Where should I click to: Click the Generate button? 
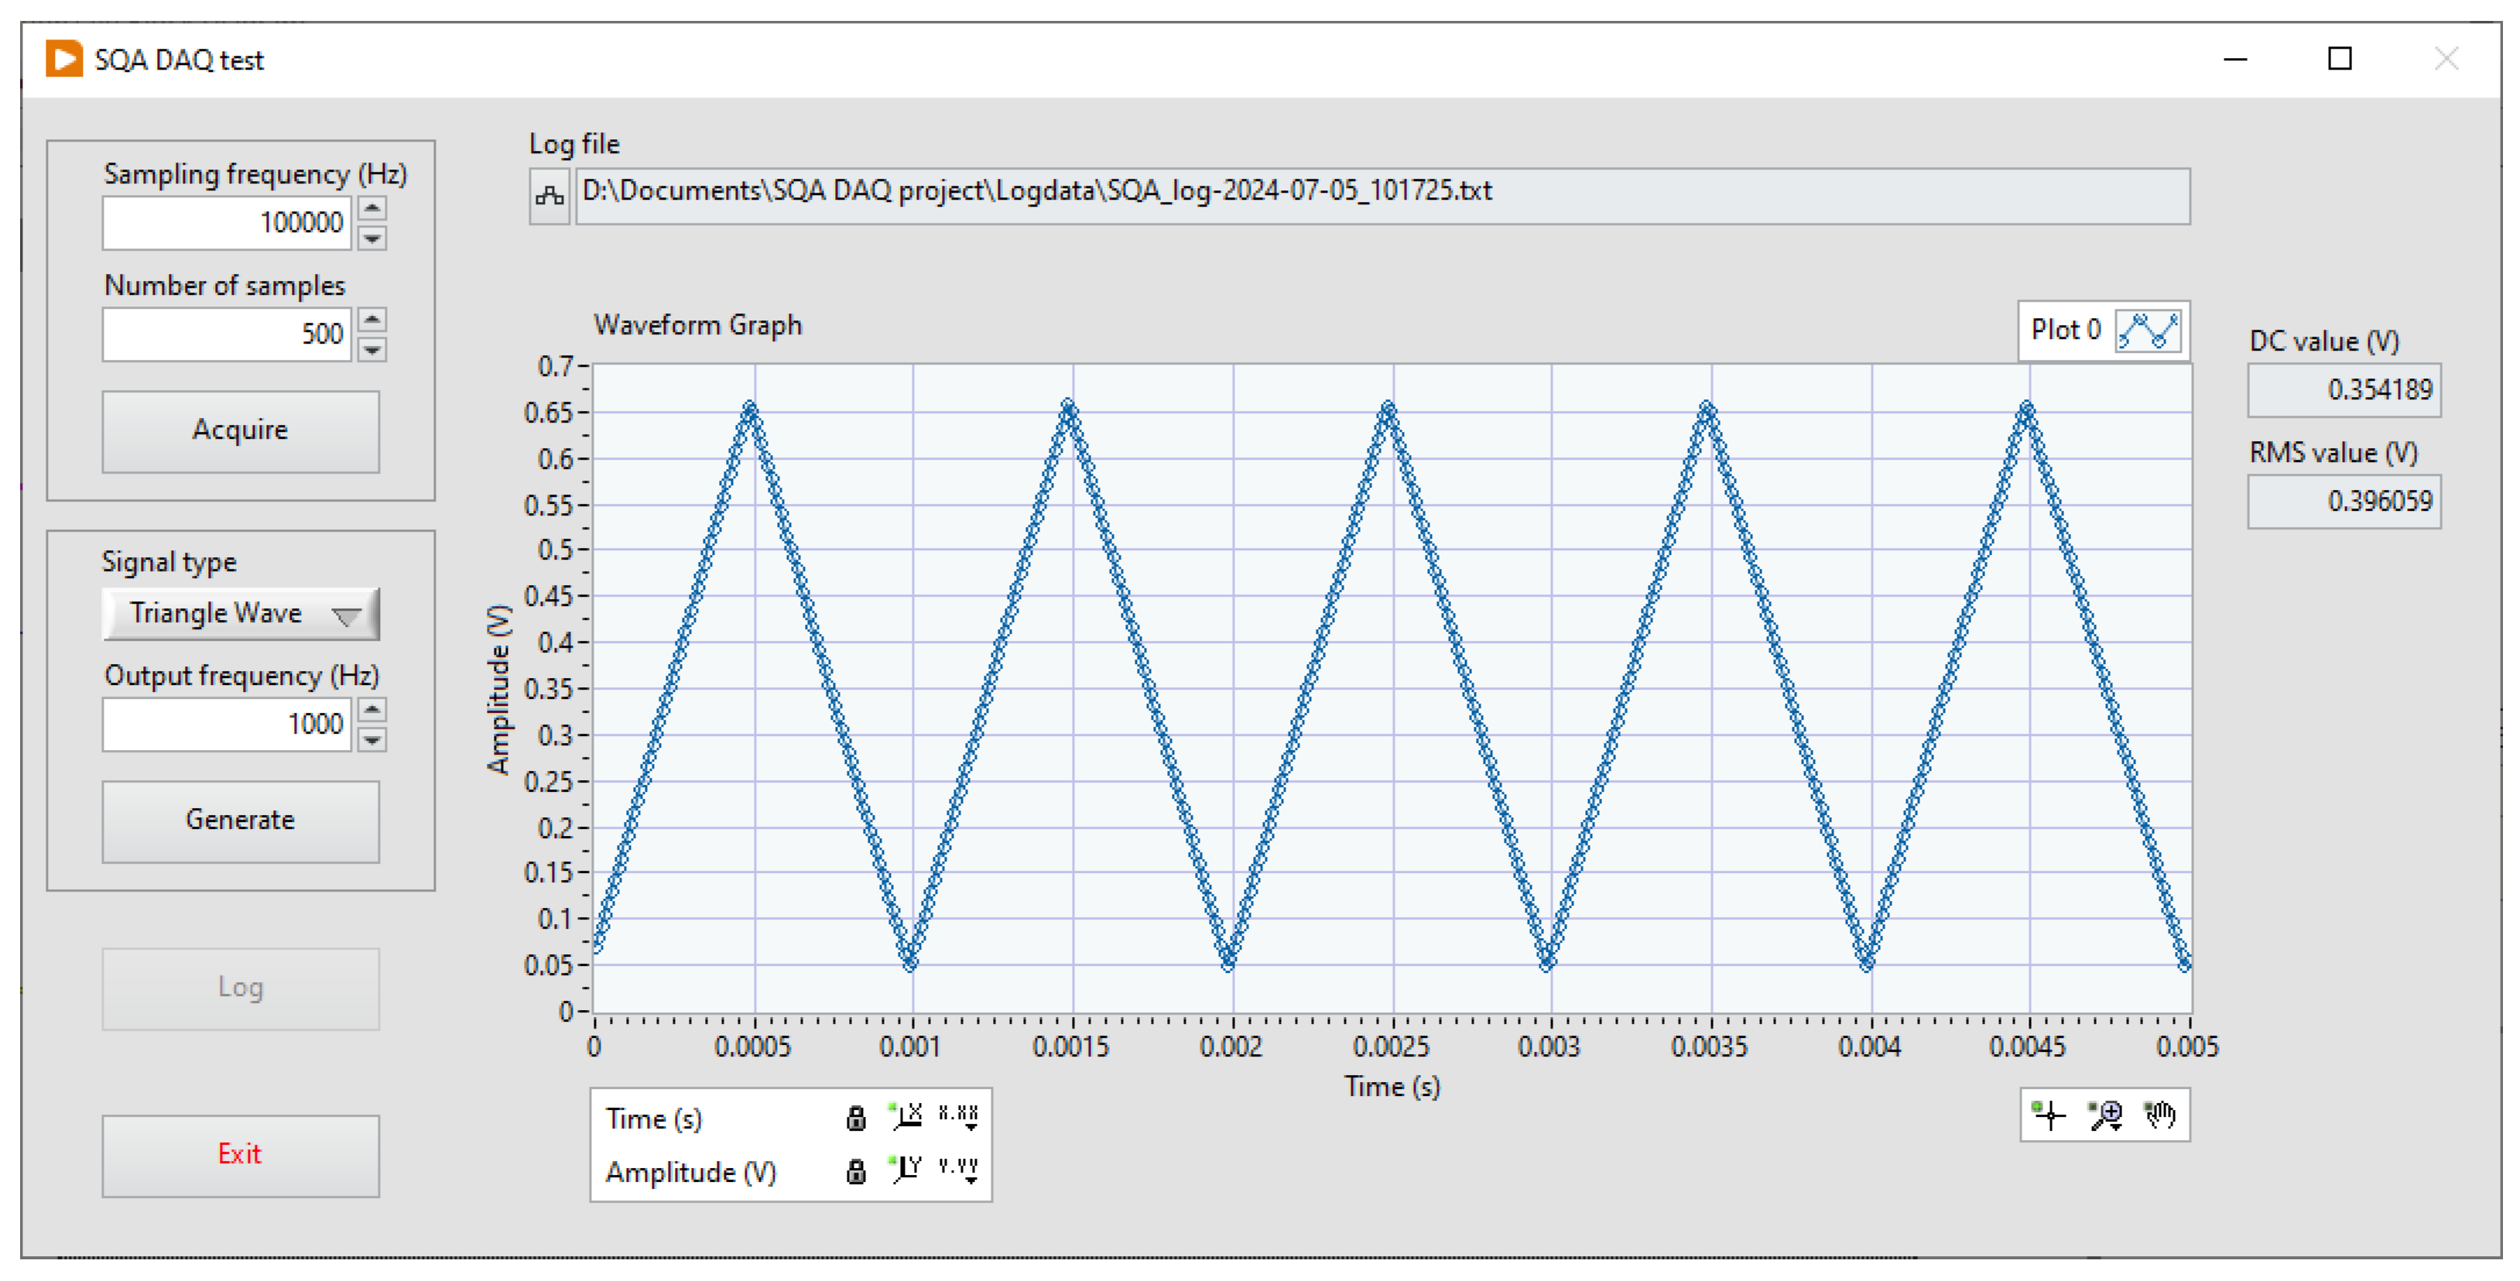point(241,821)
